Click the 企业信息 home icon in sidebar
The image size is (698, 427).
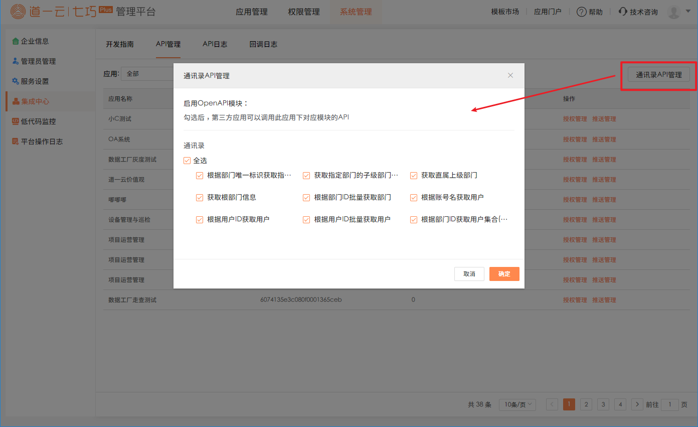pyautogui.click(x=16, y=41)
